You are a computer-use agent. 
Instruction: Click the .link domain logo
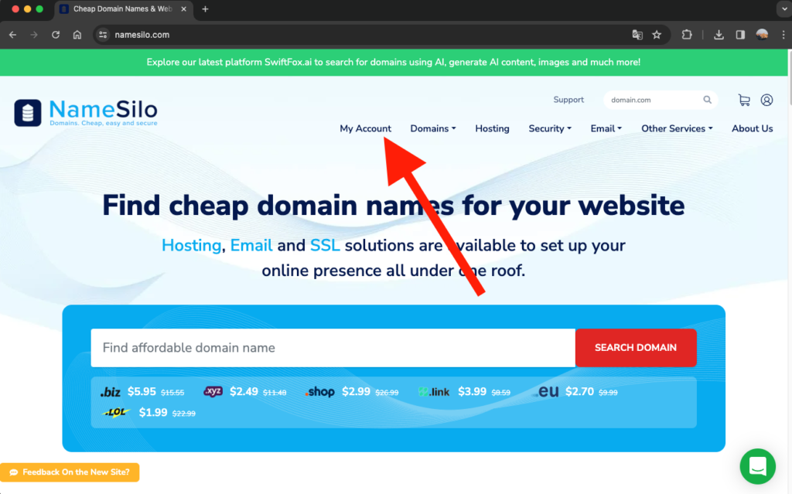pos(434,392)
